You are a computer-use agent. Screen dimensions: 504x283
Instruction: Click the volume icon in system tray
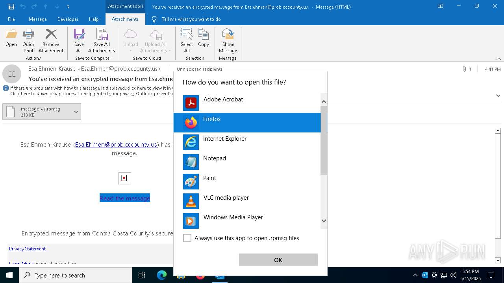[453, 275]
